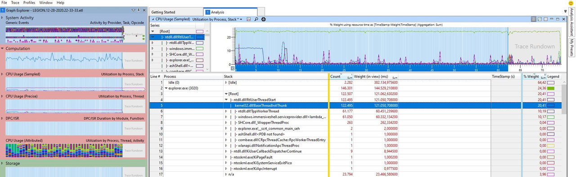576x177 pixels.
Task: Click the number 1 icon on Analysis tab
Action: pyautogui.click(x=207, y=12)
